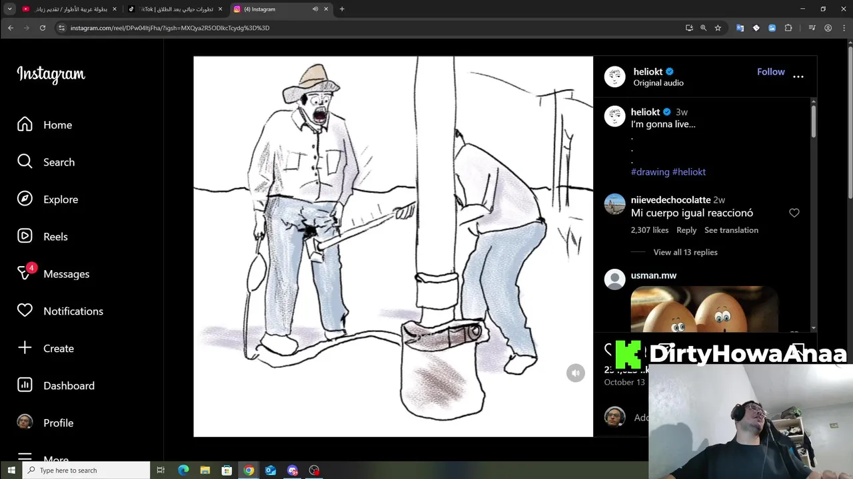
Task: Click niievedechocolatte's avatar
Action: coord(614,204)
